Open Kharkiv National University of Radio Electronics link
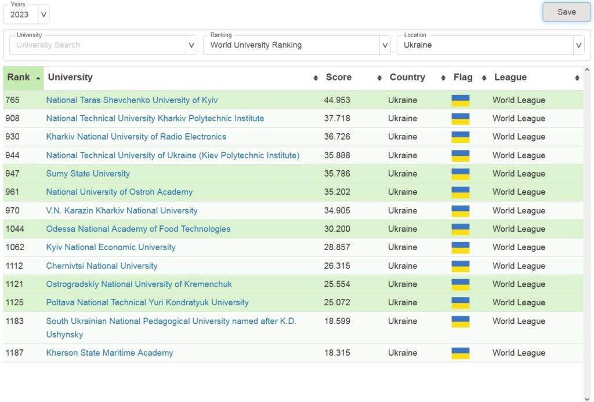Screen dimensions: 594x402 [x=136, y=137]
